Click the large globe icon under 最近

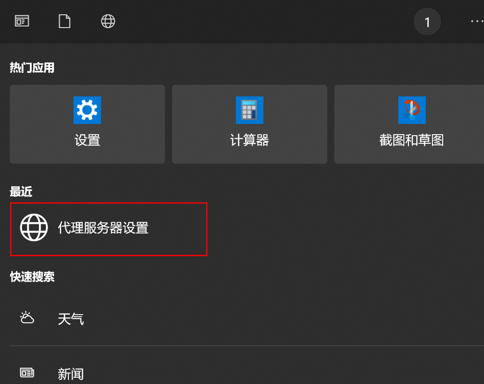(34, 227)
